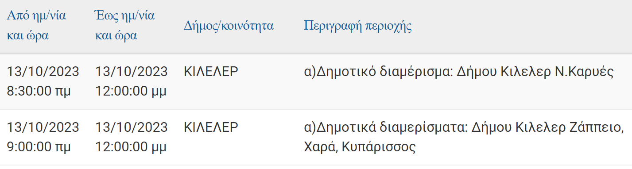Sort by the 'Από ημ/νία και ώρα' column header

[x=36, y=26]
